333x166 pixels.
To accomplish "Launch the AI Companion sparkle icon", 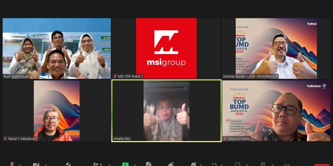I will (x=171, y=164).
